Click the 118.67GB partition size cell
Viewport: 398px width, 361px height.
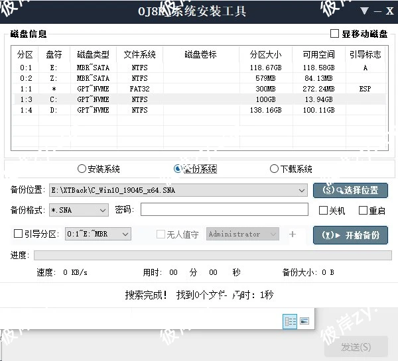pos(265,68)
